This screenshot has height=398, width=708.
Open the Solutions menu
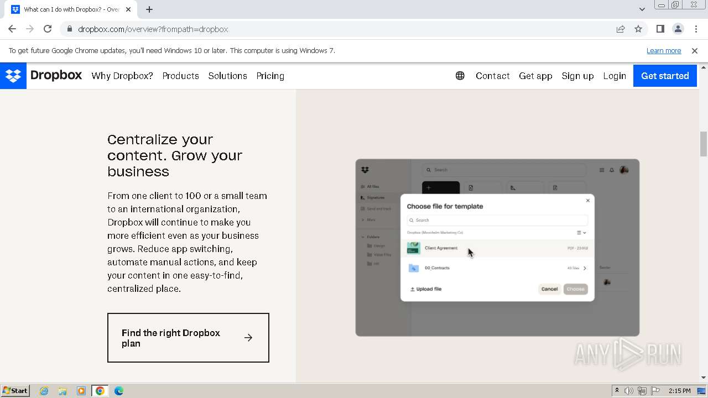(228, 76)
